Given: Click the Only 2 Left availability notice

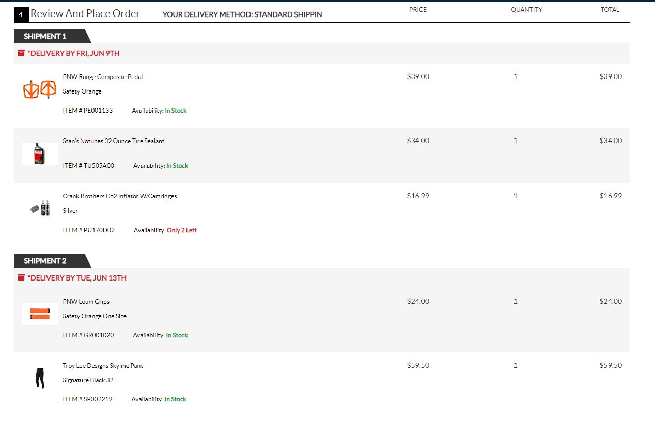Looking at the screenshot, I should point(182,230).
